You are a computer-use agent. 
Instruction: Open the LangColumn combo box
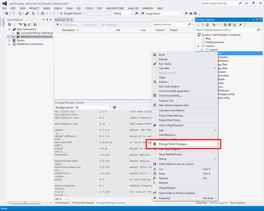pos(182,14)
